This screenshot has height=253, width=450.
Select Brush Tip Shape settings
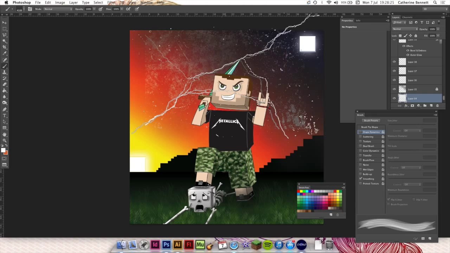click(369, 127)
